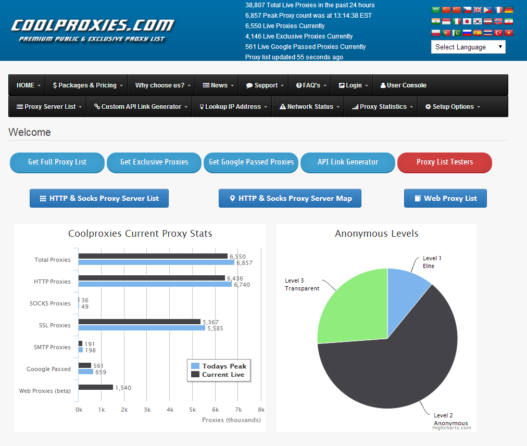Expand the Lookup IP Address caret
Viewport: 527px width, 446px height.
(x=266, y=107)
